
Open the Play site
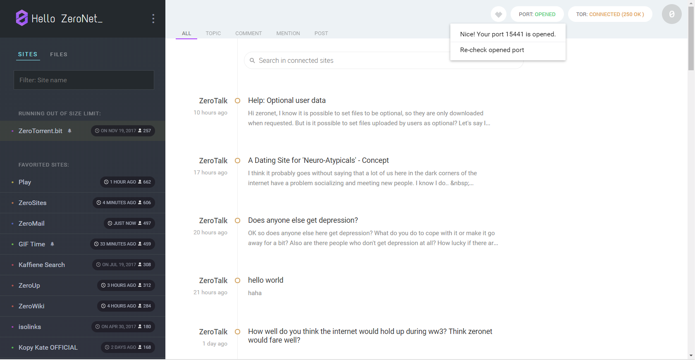coord(25,182)
